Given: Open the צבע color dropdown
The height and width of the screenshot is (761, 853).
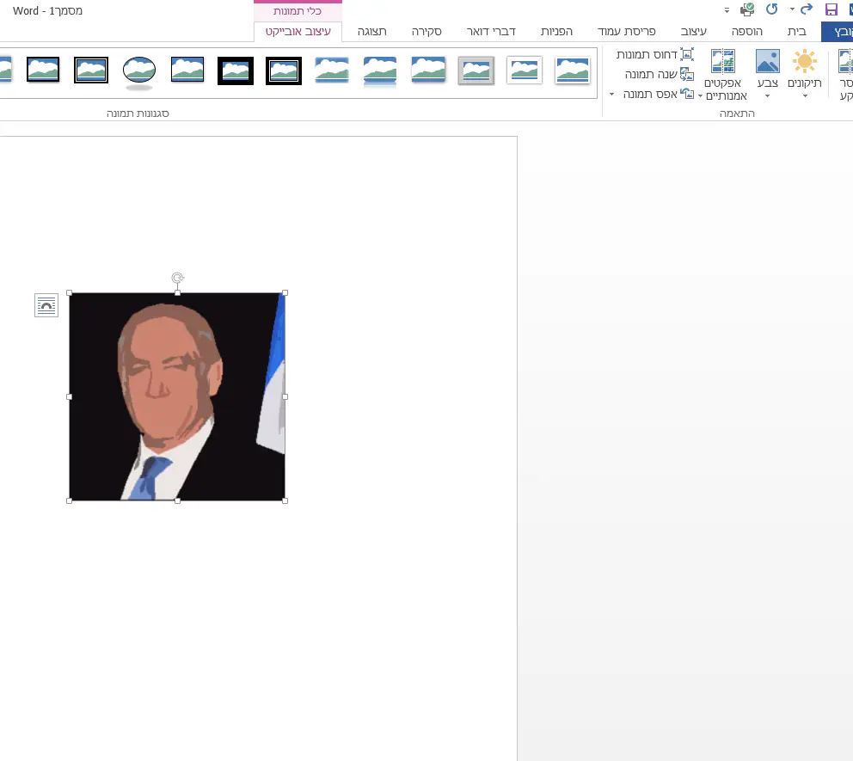Looking at the screenshot, I should (x=767, y=75).
